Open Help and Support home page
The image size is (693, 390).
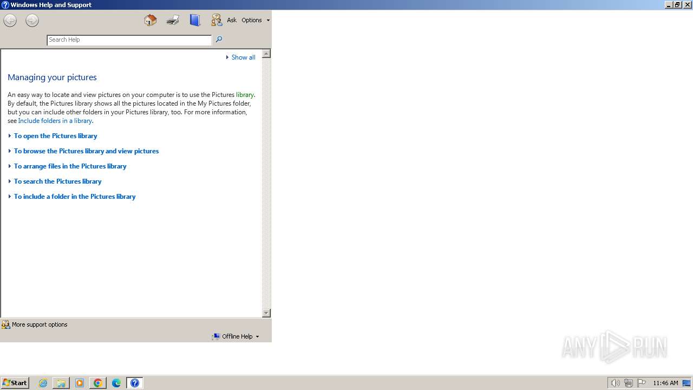151,20
